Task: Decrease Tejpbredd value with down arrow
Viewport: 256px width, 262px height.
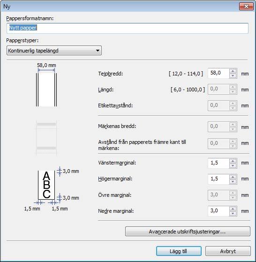Action: (233, 75)
